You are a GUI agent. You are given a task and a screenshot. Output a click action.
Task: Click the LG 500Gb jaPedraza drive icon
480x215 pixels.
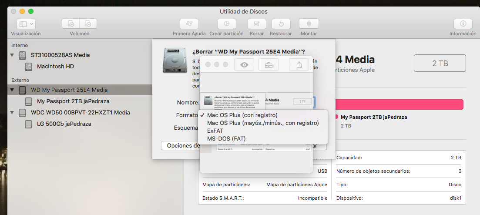[x=28, y=124]
